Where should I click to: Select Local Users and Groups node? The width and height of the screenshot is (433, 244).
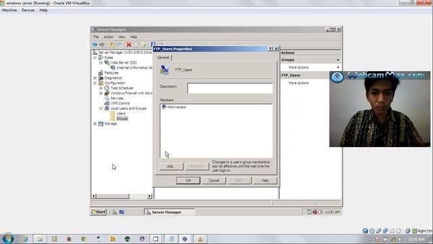coord(129,108)
